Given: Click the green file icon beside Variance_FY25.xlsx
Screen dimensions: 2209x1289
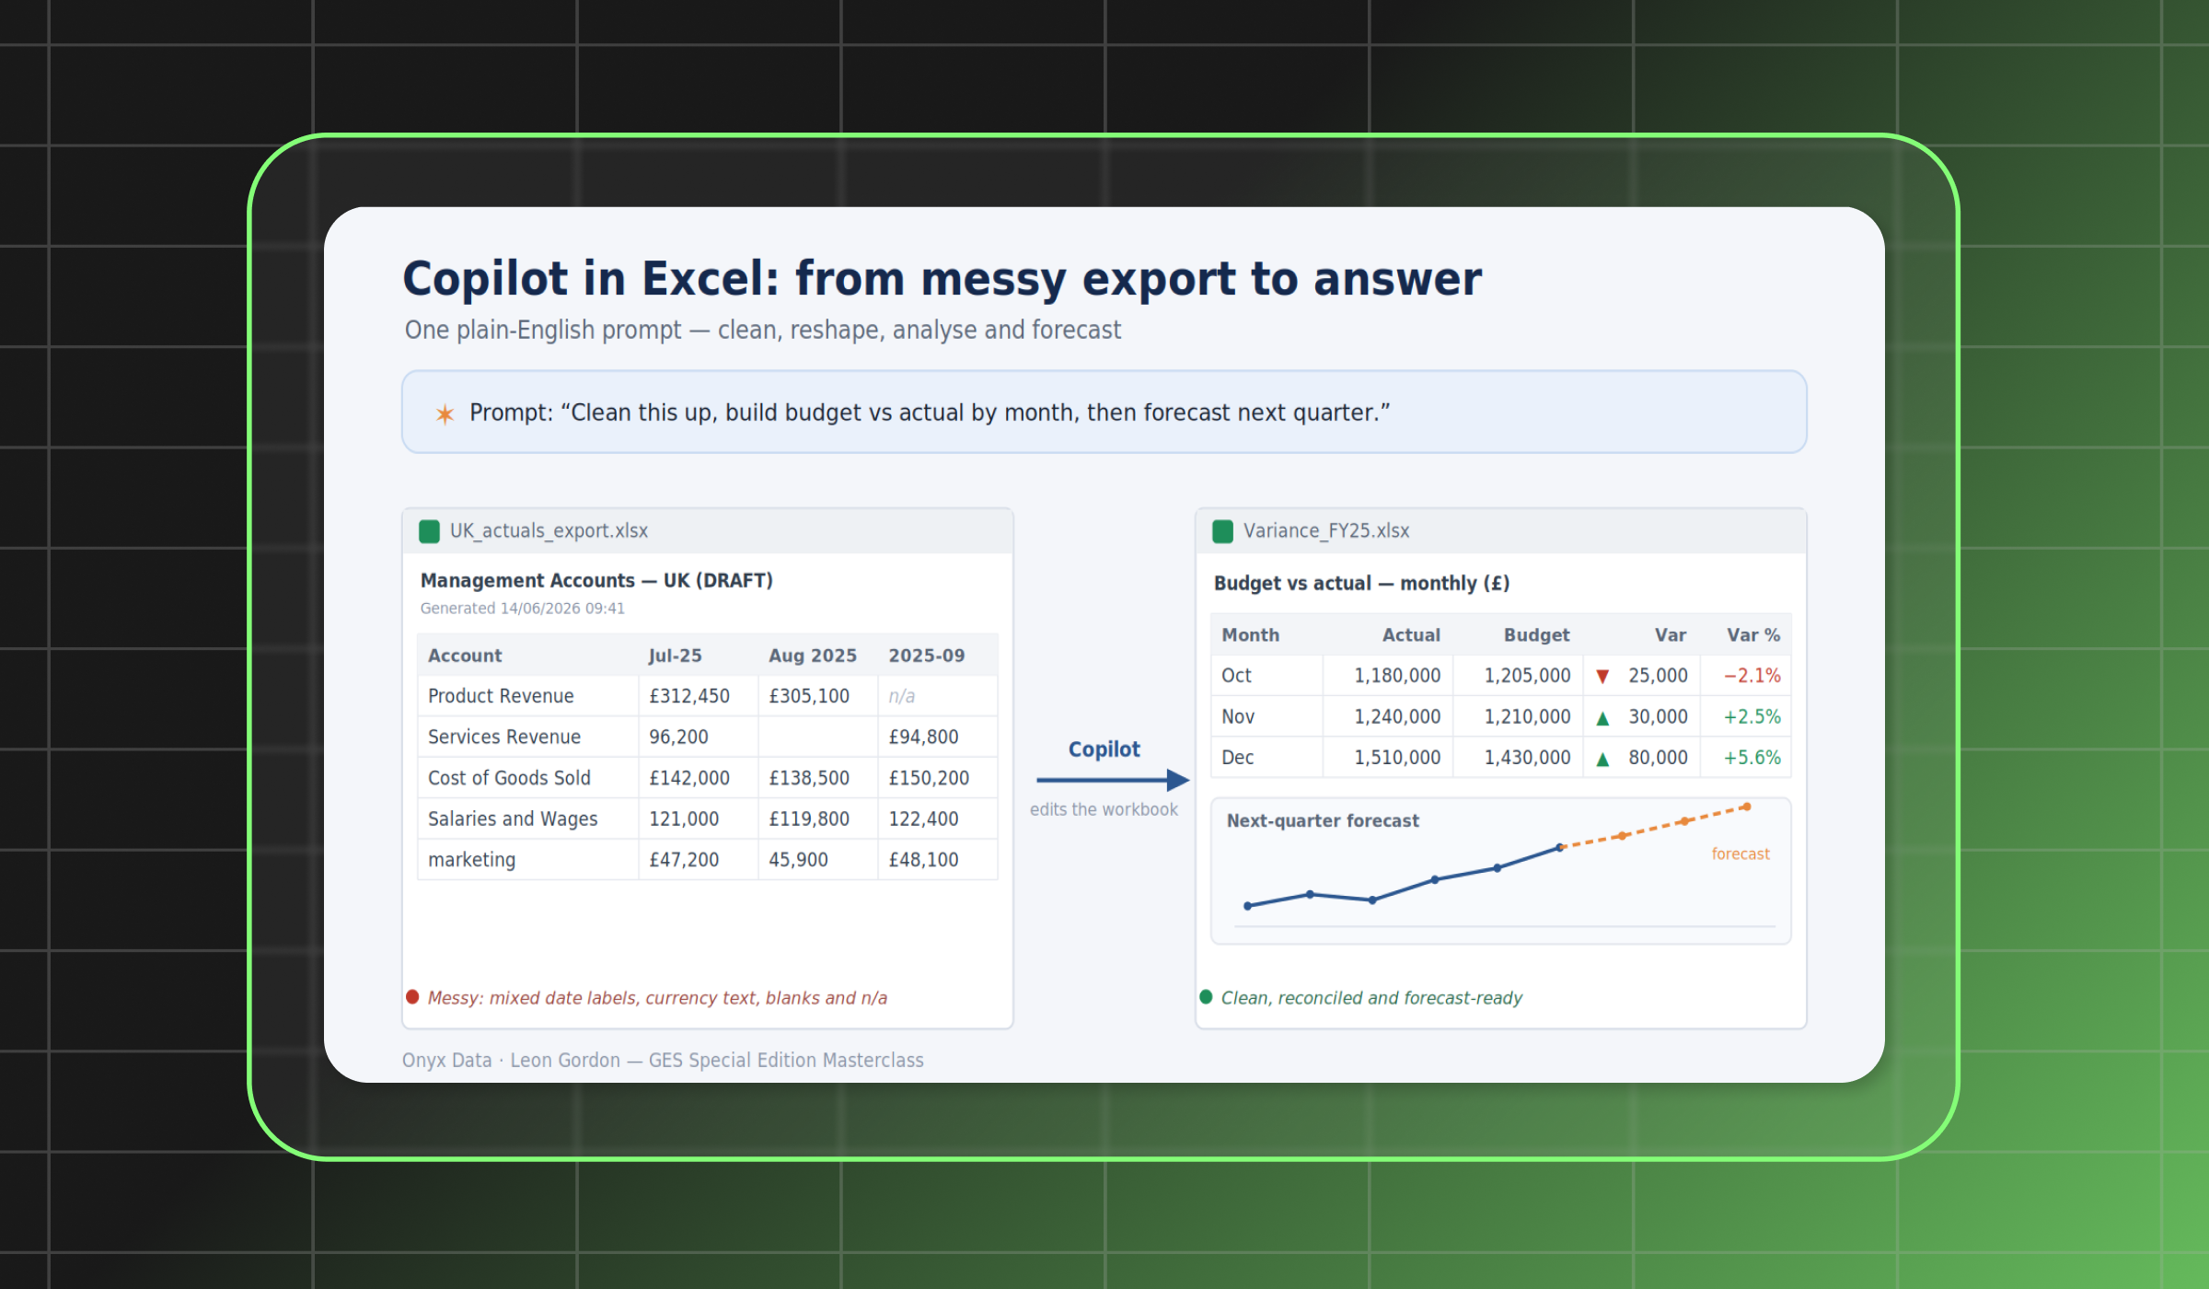Looking at the screenshot, I should click(x=1222, y=531).
